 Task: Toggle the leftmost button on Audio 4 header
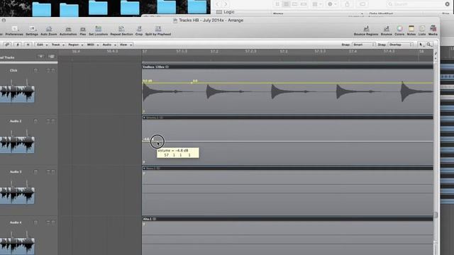pos(35,222)
